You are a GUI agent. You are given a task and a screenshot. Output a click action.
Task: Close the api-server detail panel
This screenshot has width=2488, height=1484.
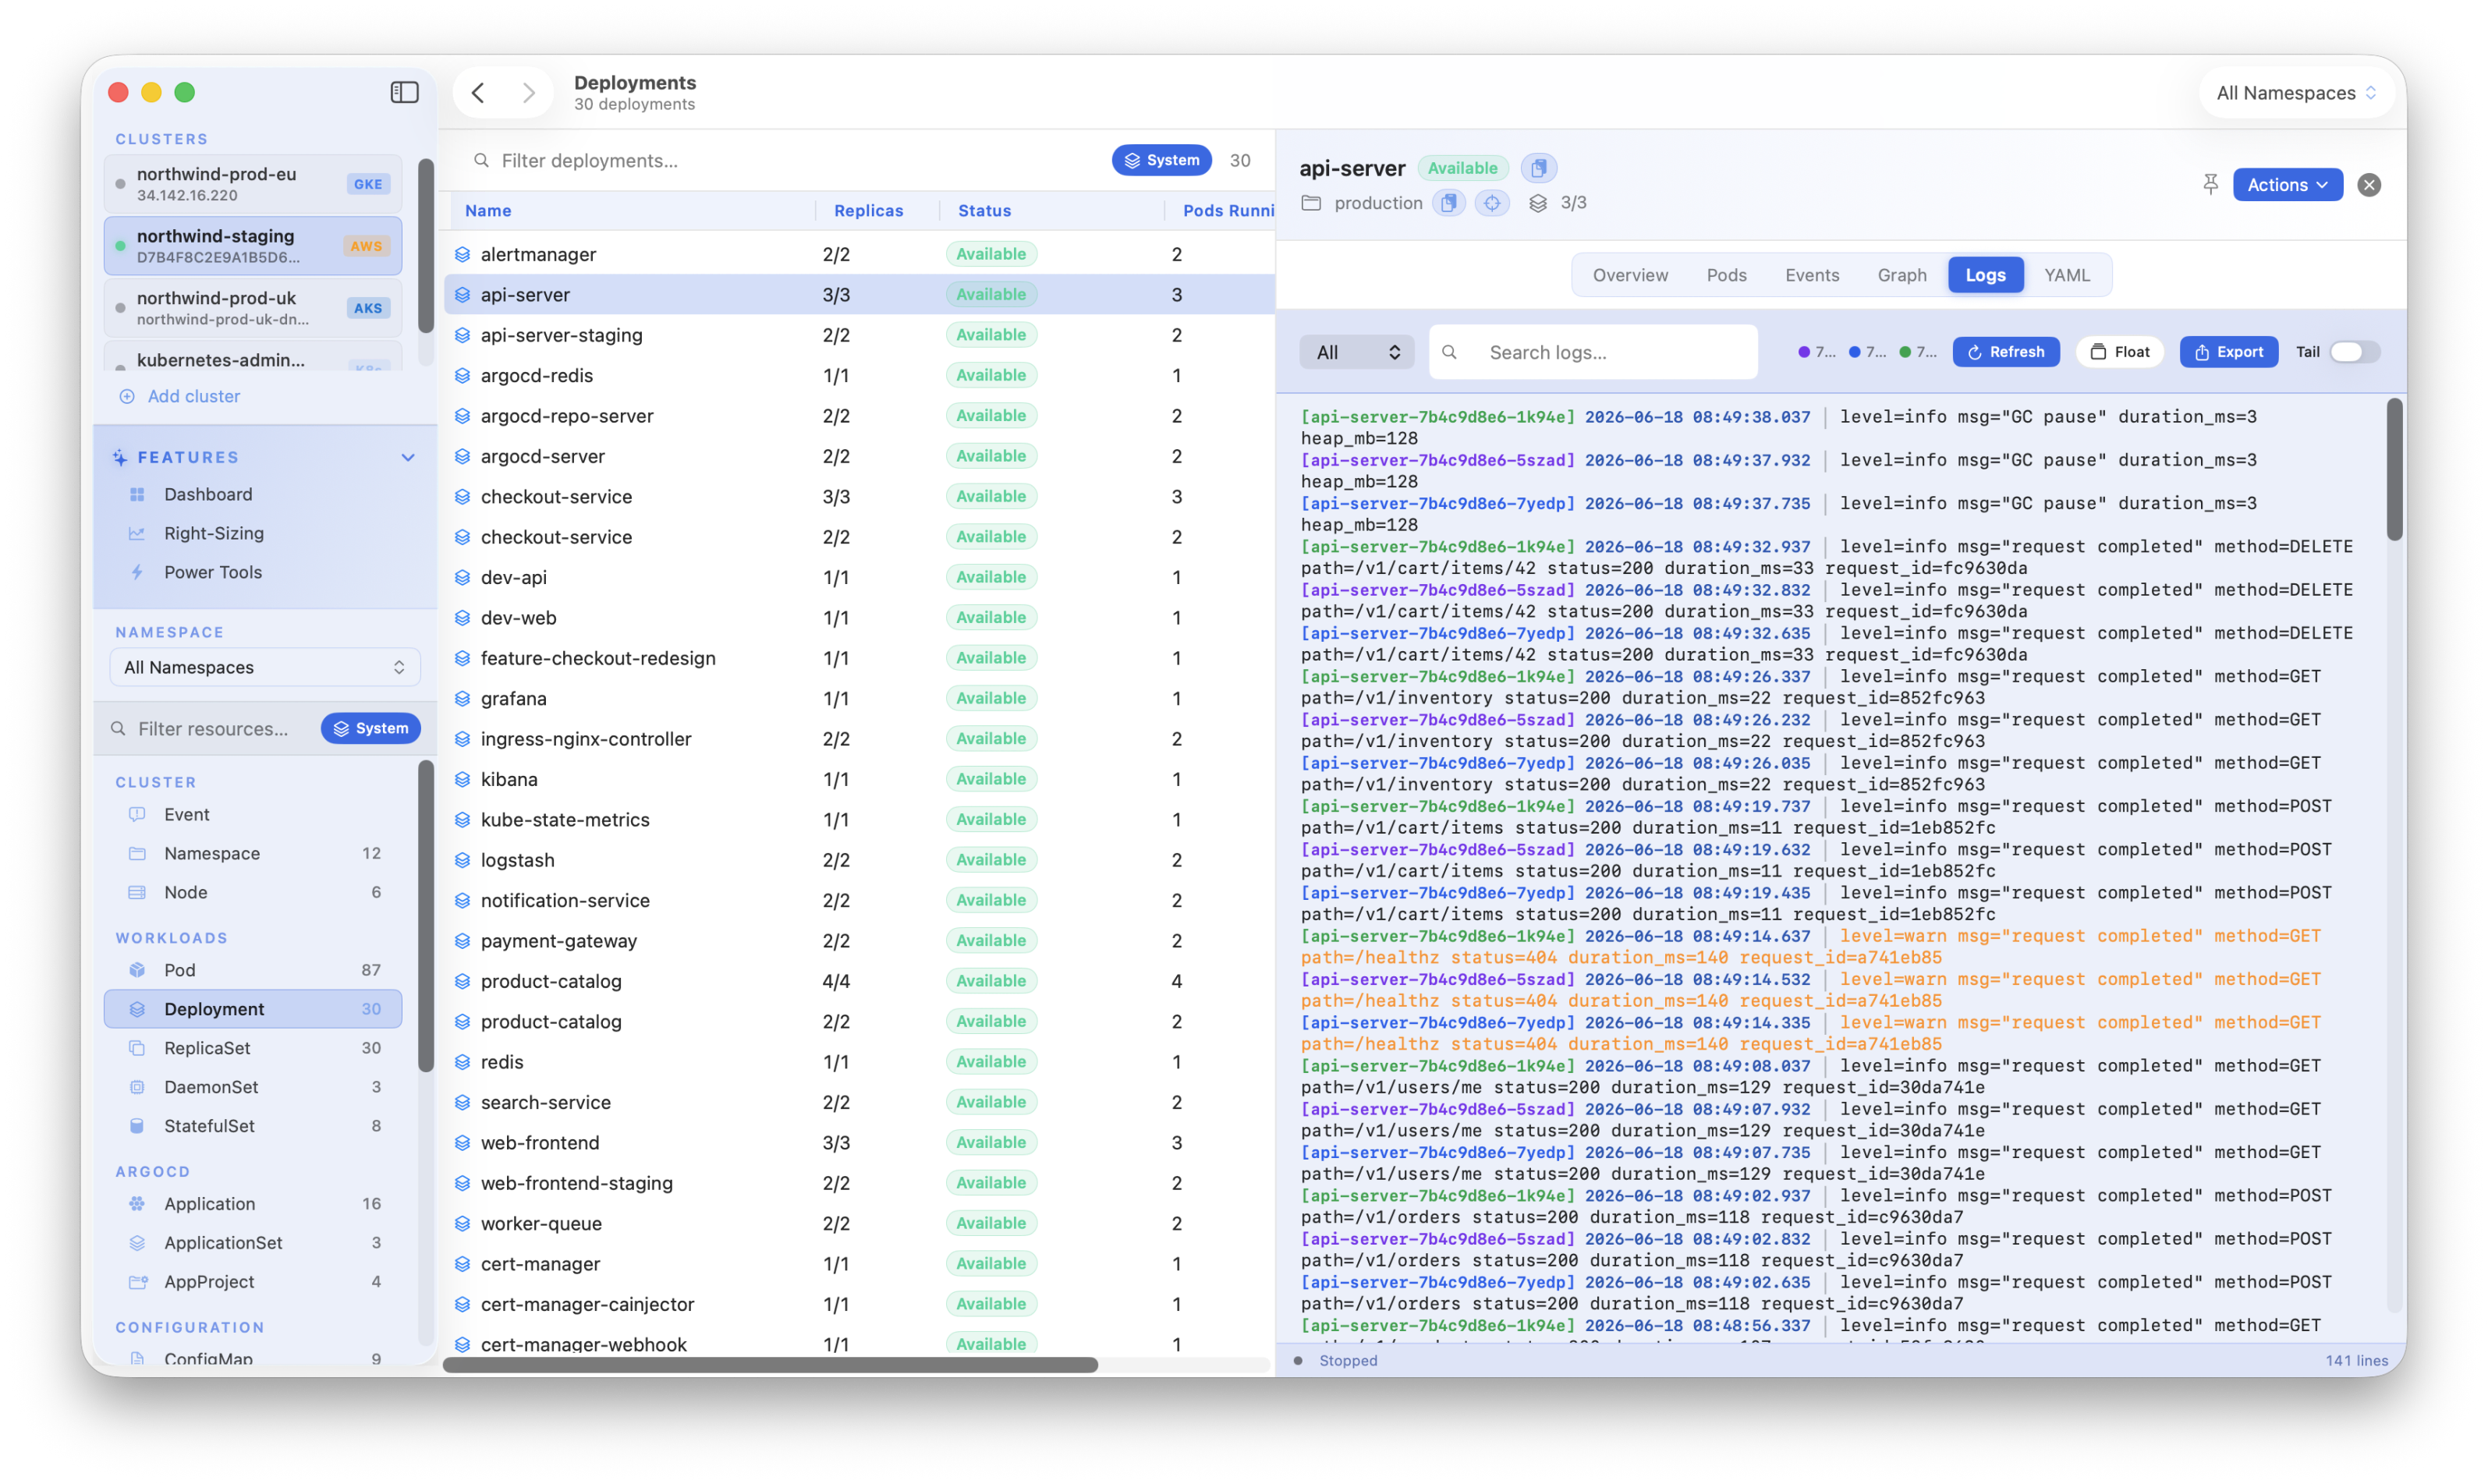click(2369, 185)
